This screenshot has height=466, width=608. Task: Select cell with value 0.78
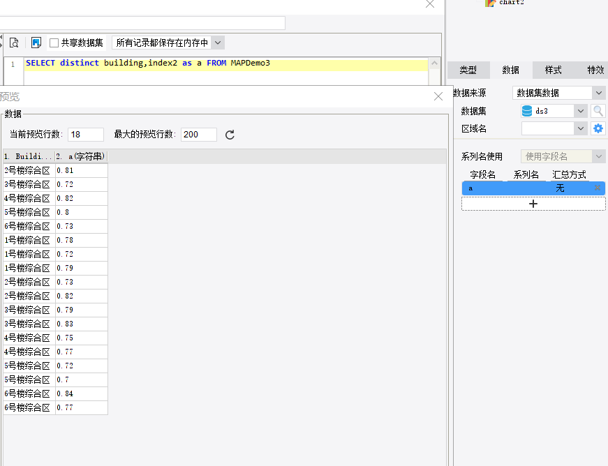point(82,240)
